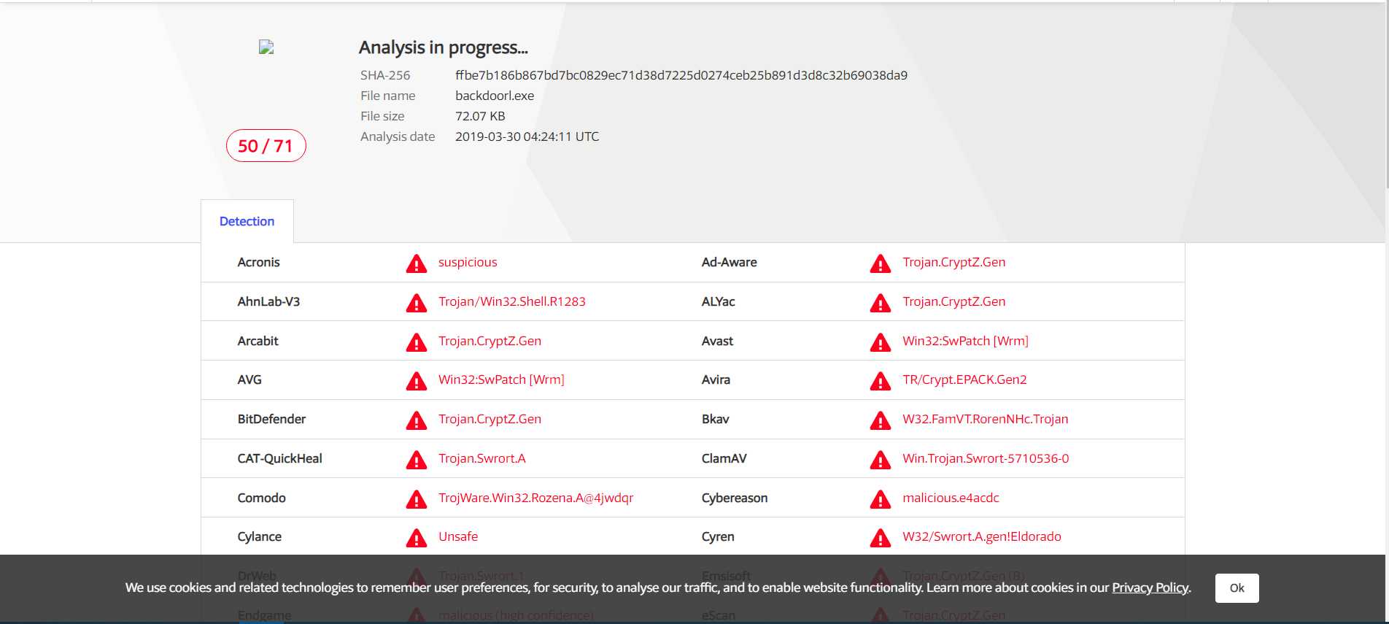Click the warning icon in the Arcabit row
The height and width of the screenshot is (624, 1389).
pyautogui.click(x=416, y=342)
